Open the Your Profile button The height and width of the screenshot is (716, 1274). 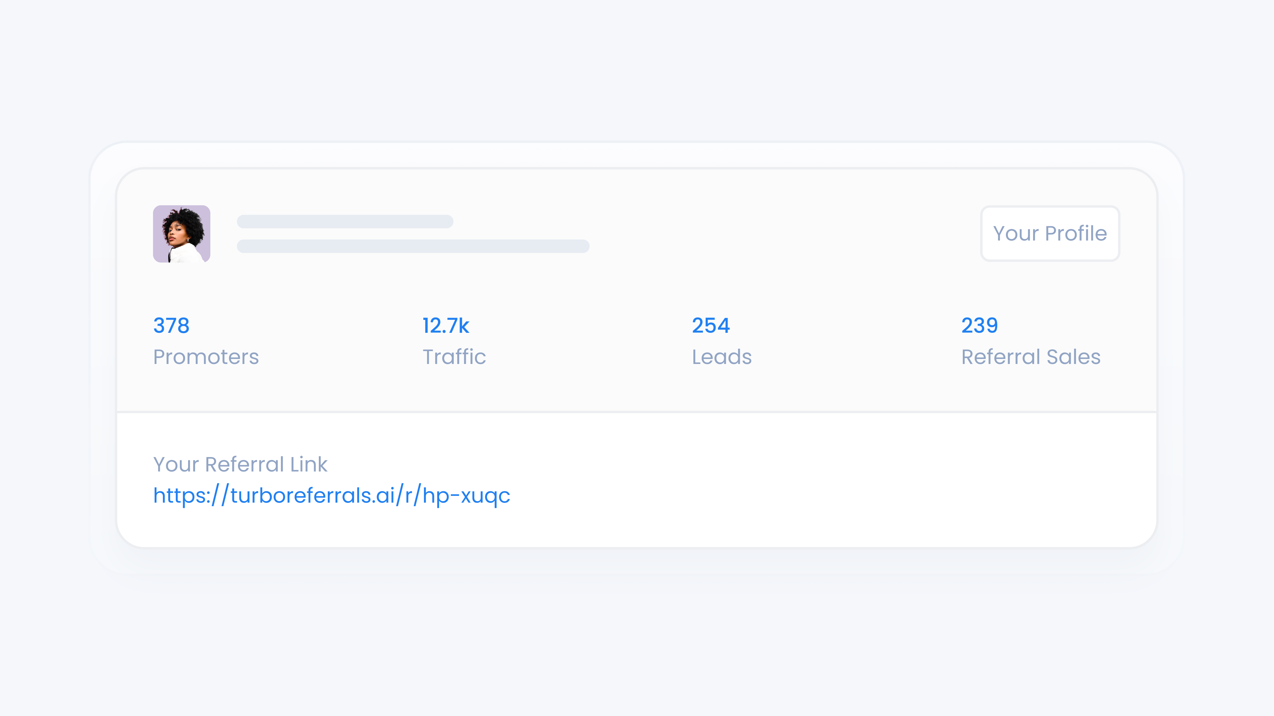click(1049, 234)
